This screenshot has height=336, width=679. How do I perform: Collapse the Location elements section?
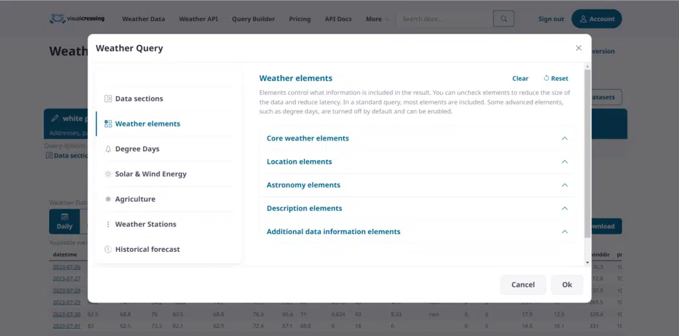565,162
